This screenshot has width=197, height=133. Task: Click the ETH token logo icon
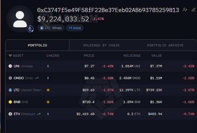(10, 114)
